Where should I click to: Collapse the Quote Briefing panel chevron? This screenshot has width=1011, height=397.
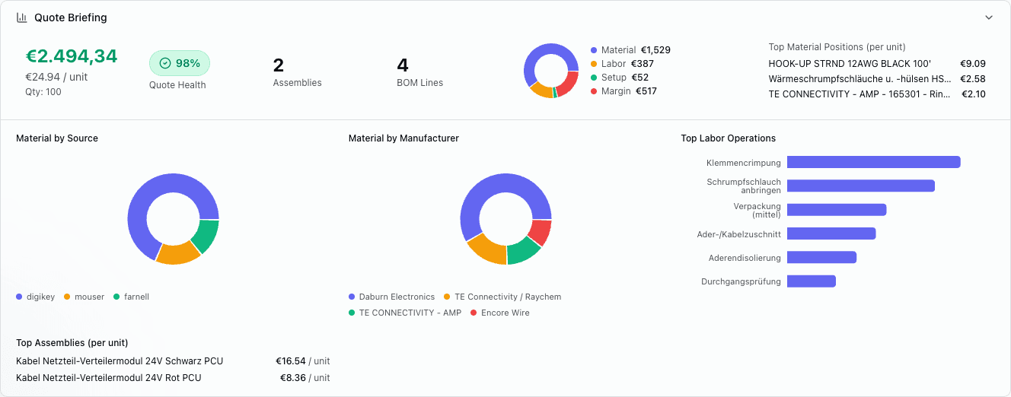click(x=989, y=17)
